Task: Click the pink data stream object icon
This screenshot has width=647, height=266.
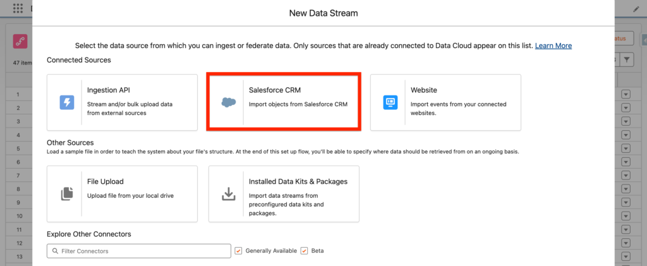Action: point(20,41)
